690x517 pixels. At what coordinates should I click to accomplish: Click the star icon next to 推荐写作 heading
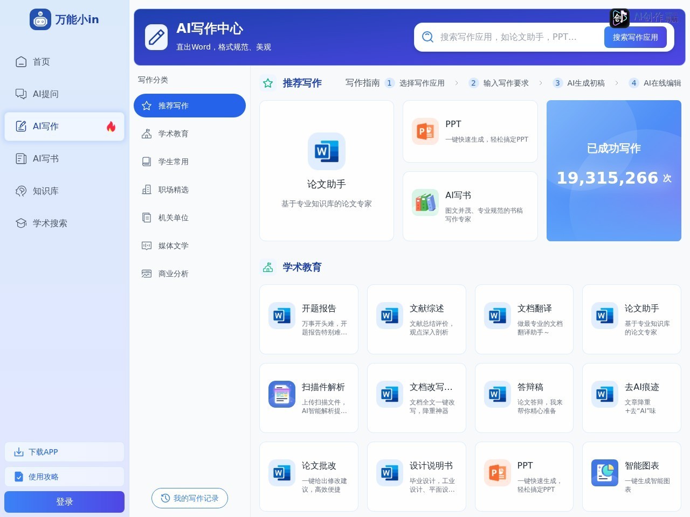click(268, 83)
